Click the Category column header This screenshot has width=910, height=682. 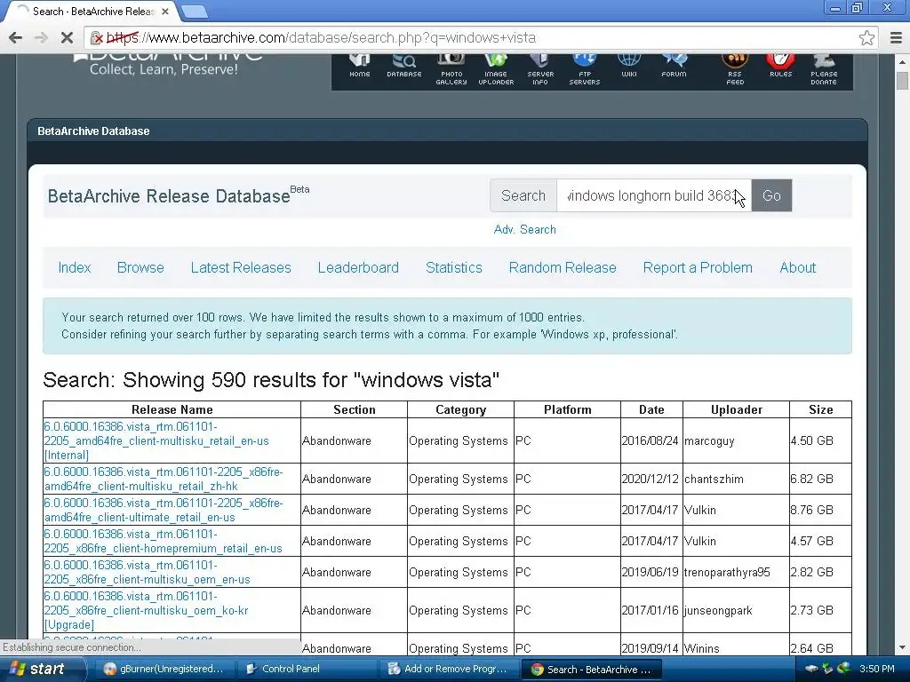tap(461, 409)
